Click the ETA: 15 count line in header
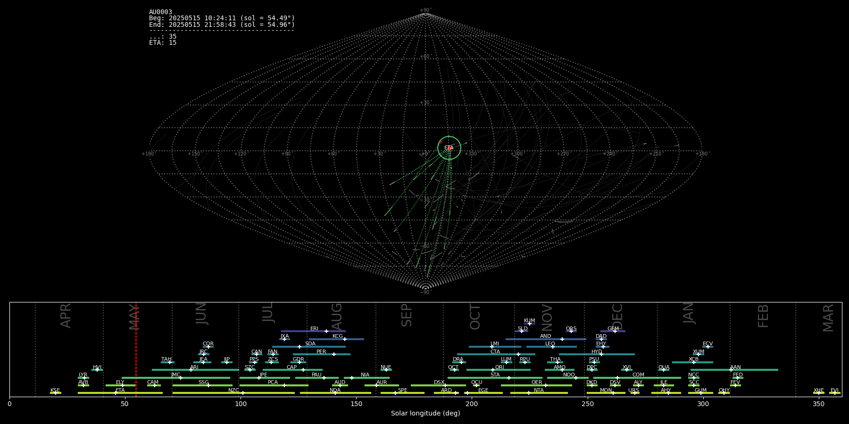Image resolution: width=849 pixels, height=424 pixels. 163,43
